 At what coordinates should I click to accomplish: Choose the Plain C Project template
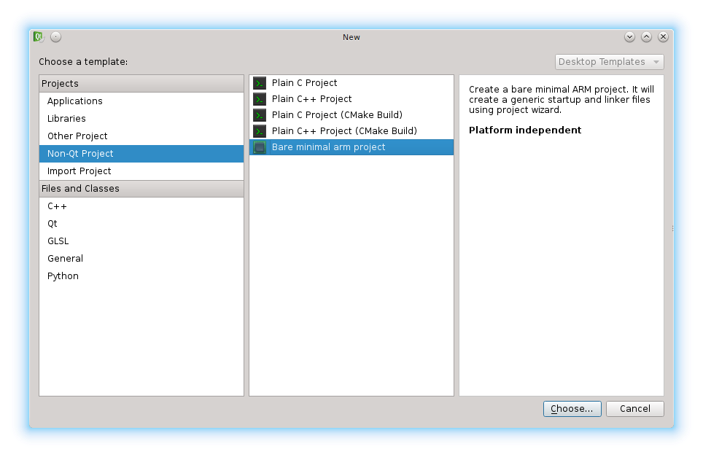[x=351, y=83]
